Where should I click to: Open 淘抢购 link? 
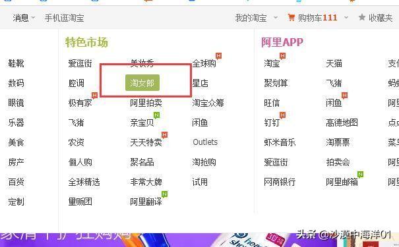coord(204,162)
